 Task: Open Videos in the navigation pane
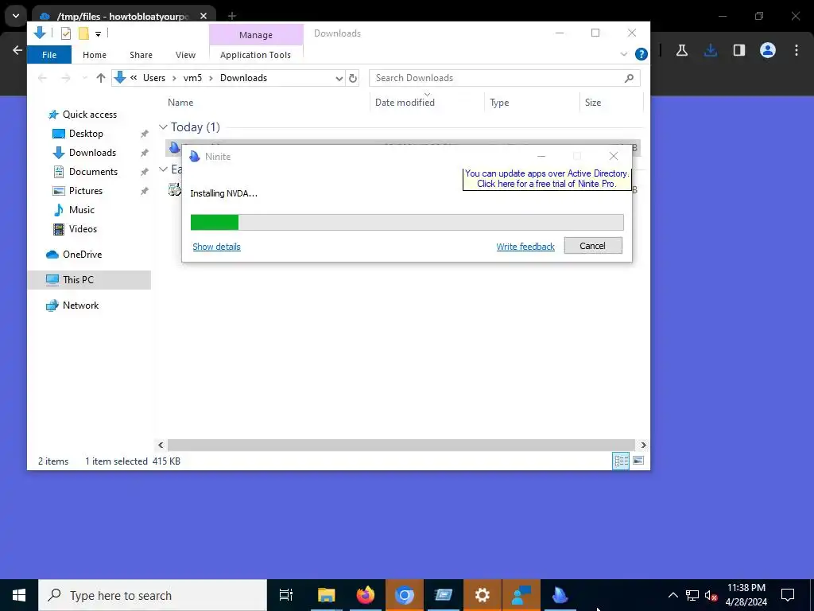tap(83, 229)
